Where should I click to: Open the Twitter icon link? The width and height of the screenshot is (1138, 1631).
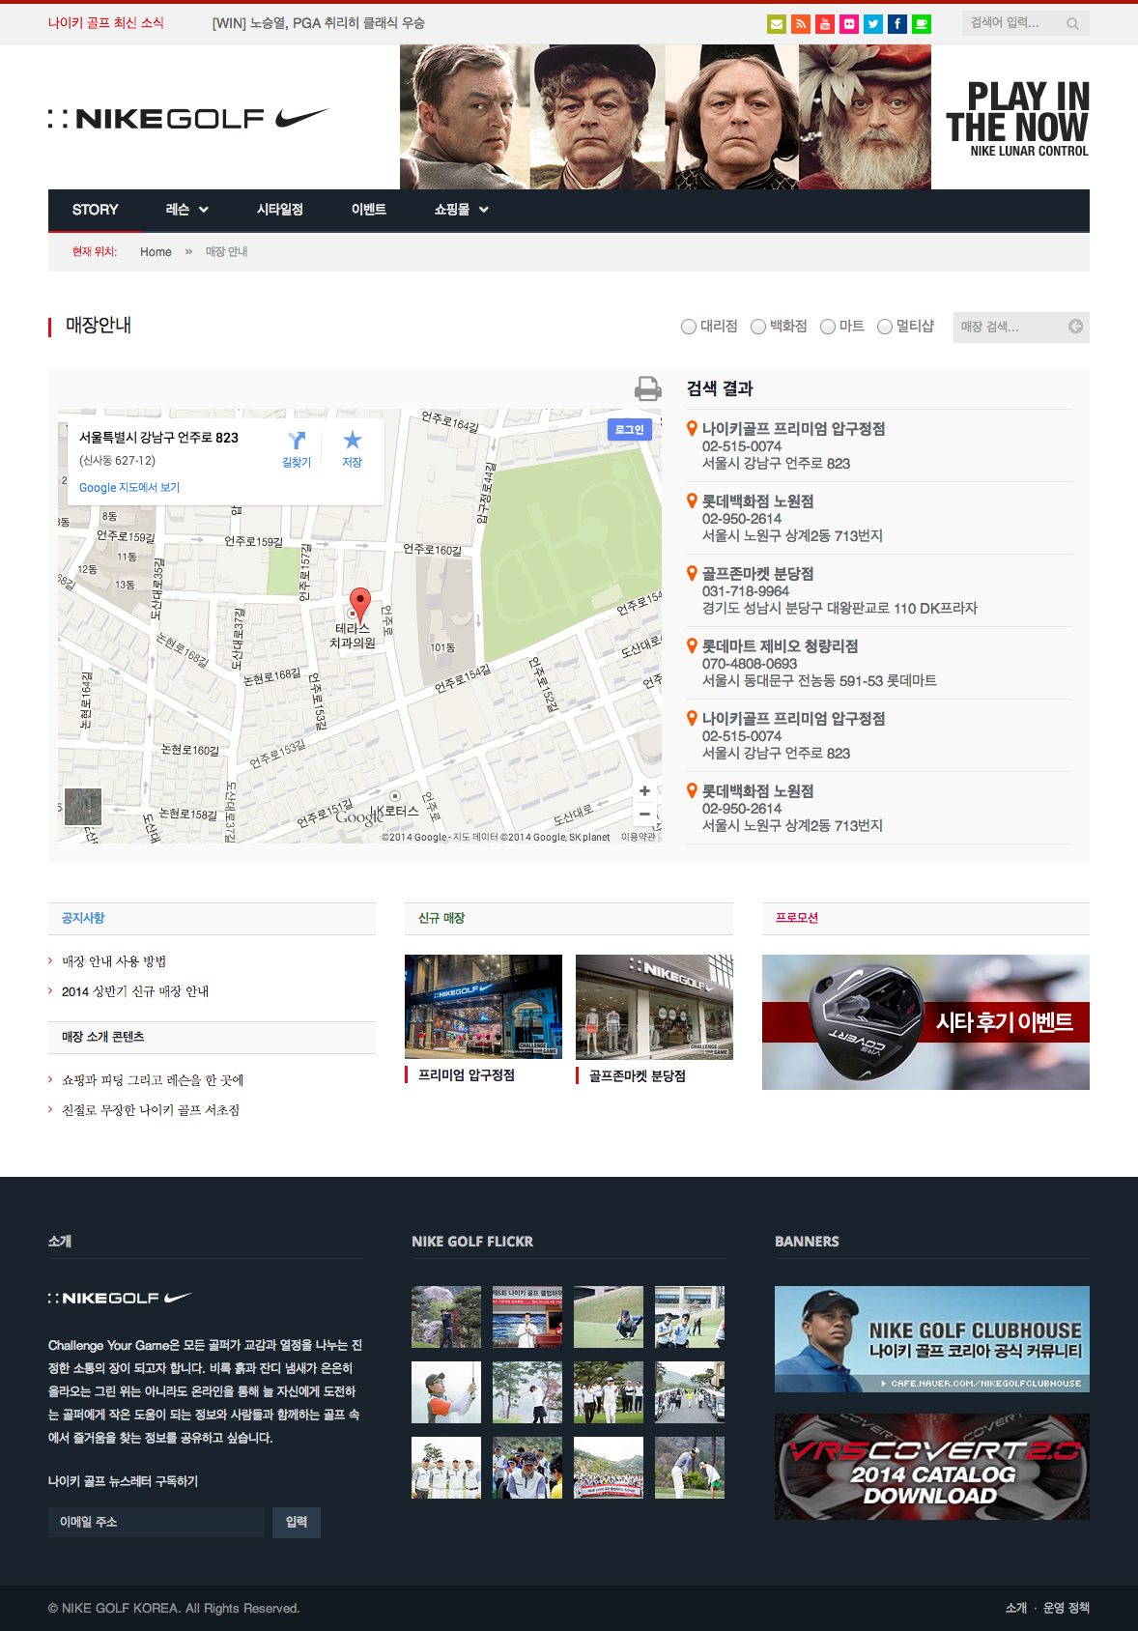873,24
